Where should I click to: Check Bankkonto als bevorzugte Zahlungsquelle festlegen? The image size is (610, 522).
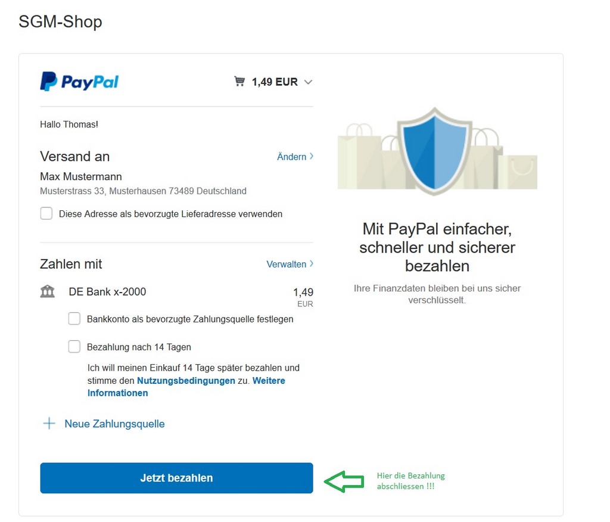point(74,318)
